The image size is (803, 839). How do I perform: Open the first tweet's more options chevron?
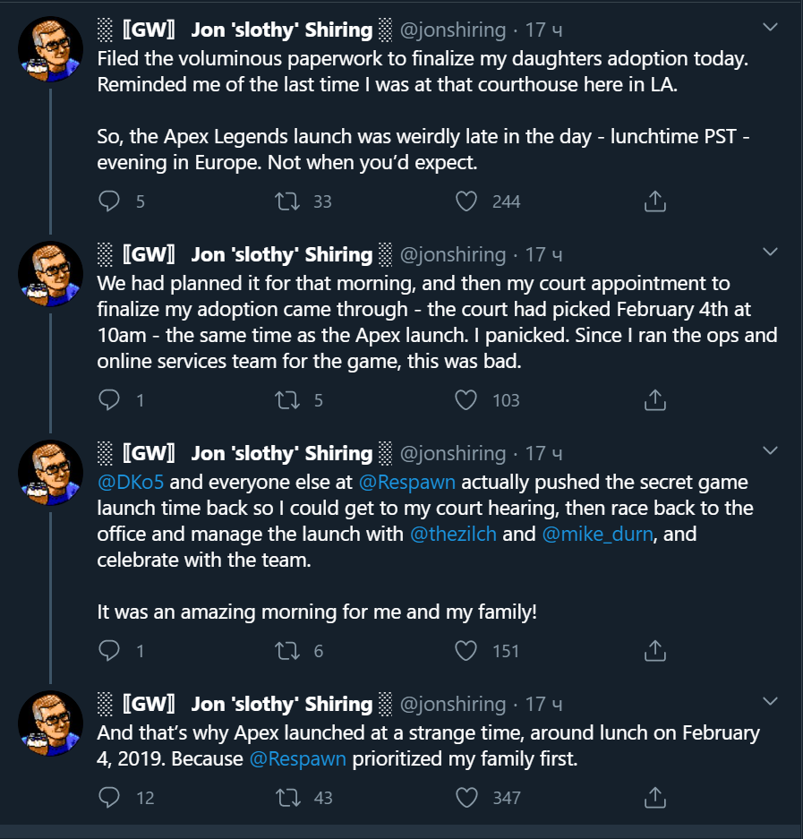[770, 29]
